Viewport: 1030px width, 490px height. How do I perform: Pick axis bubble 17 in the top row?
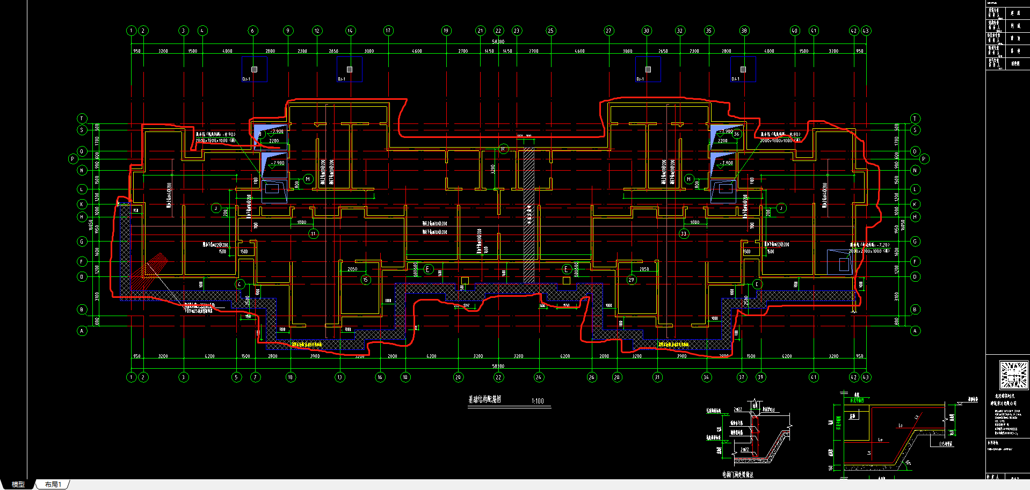pyautogui.click(x=388, y=31)
